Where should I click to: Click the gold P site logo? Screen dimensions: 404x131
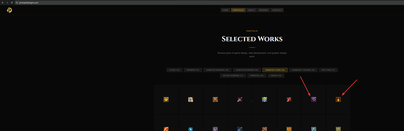click(x=9, y=10)
